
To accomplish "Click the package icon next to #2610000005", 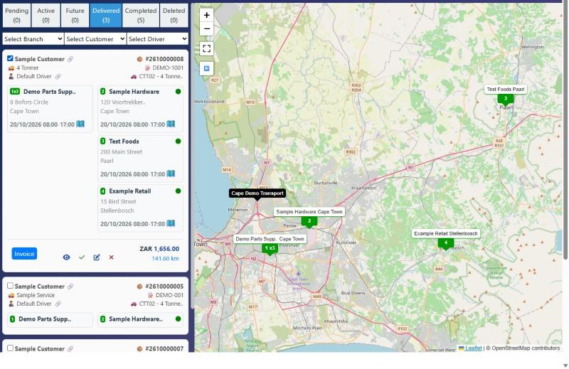I will click(x=139, y=287).
